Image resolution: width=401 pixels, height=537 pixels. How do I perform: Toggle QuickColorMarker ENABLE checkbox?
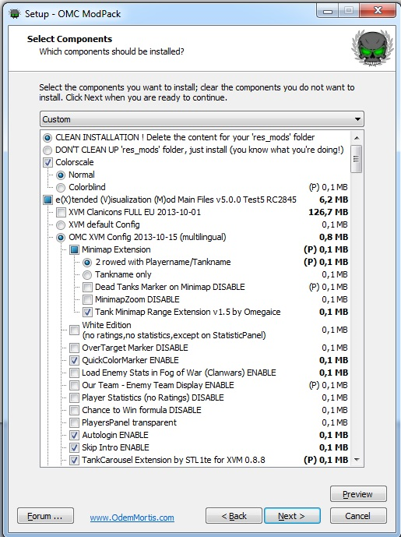click(74, 360)
